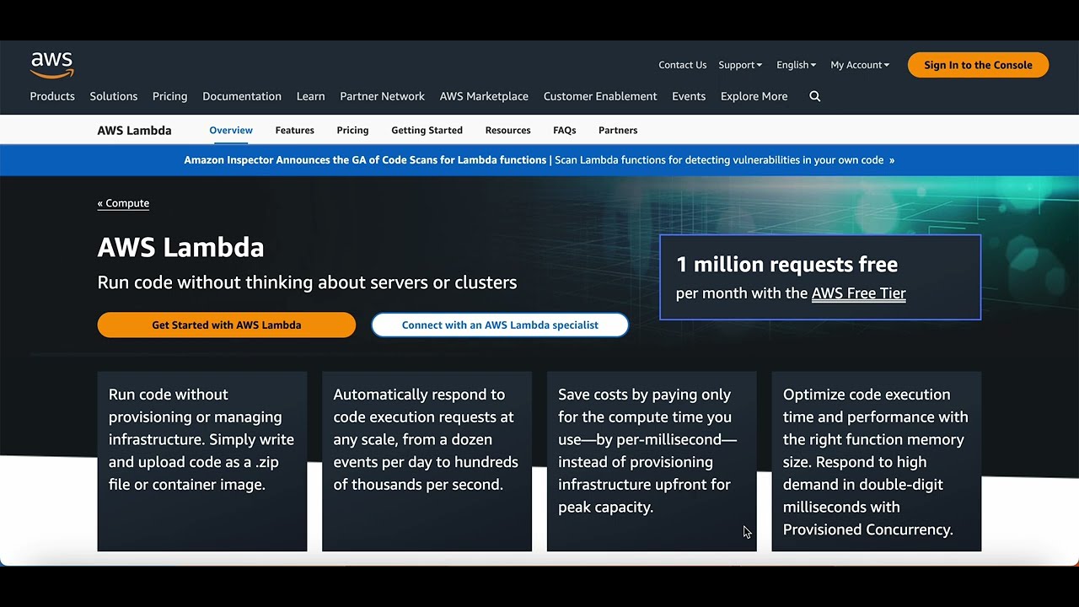The width and height of the screenshot is (1079, 607).
Task: Open the Getting Started tab
Action: point(427,131)
